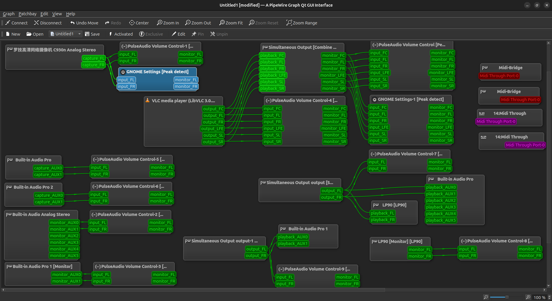
Task: Click the Disconnect toolbar icon
Action: [x=36, y=23]
